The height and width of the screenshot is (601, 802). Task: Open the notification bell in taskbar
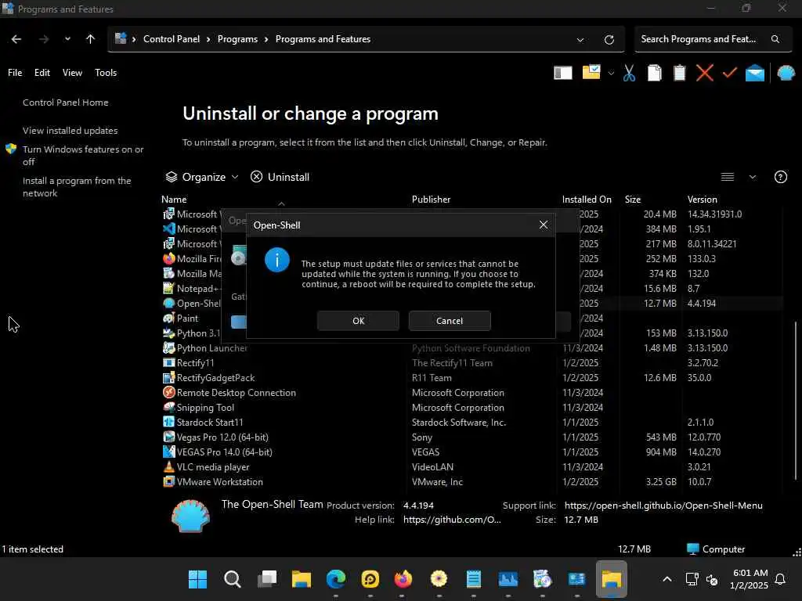coord(780,579)
